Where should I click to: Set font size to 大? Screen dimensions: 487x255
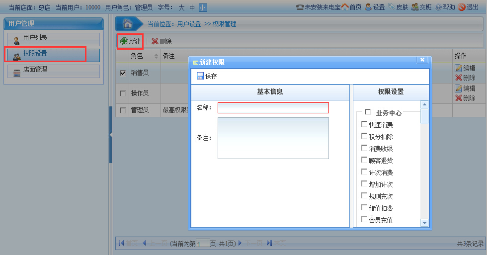pos(181,7)
